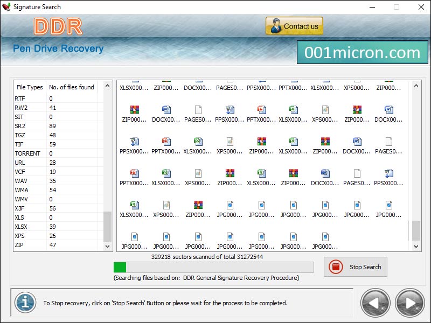Click the back navigation arrow
431x323 pixels.
376,303
